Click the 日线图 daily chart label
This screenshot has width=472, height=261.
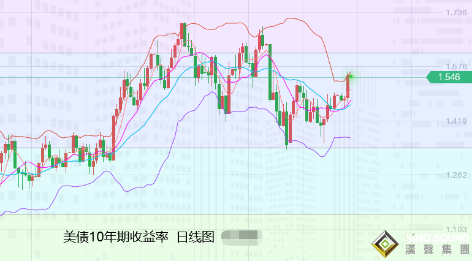[x=196, y=237]
